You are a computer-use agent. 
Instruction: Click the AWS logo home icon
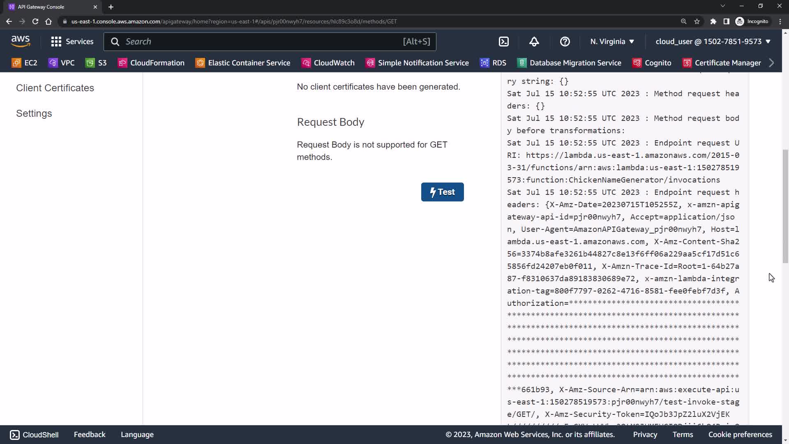pos(21,41)
